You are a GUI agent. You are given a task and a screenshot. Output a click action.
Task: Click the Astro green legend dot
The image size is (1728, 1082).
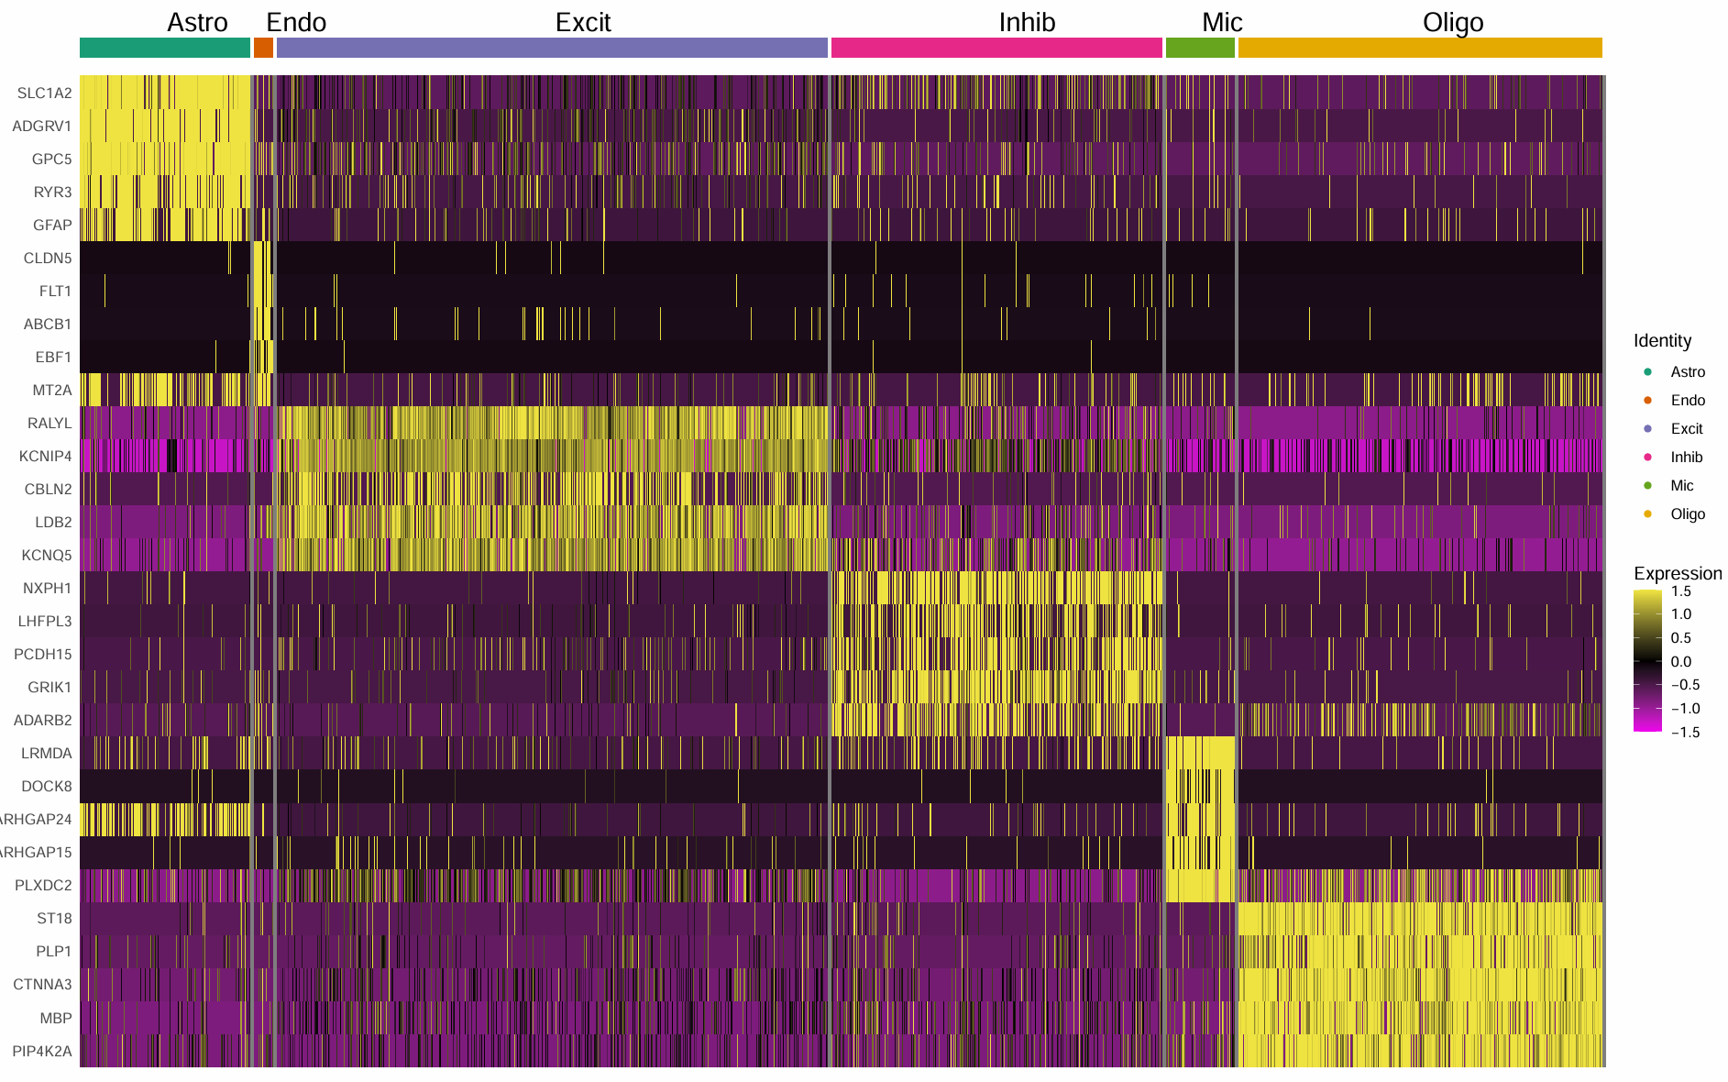(x=1647, y=371)
